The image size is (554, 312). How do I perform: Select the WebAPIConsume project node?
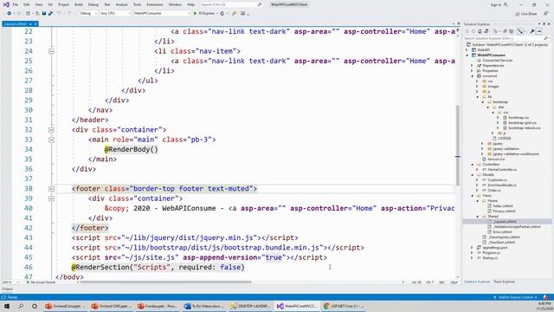pos(491,55)
